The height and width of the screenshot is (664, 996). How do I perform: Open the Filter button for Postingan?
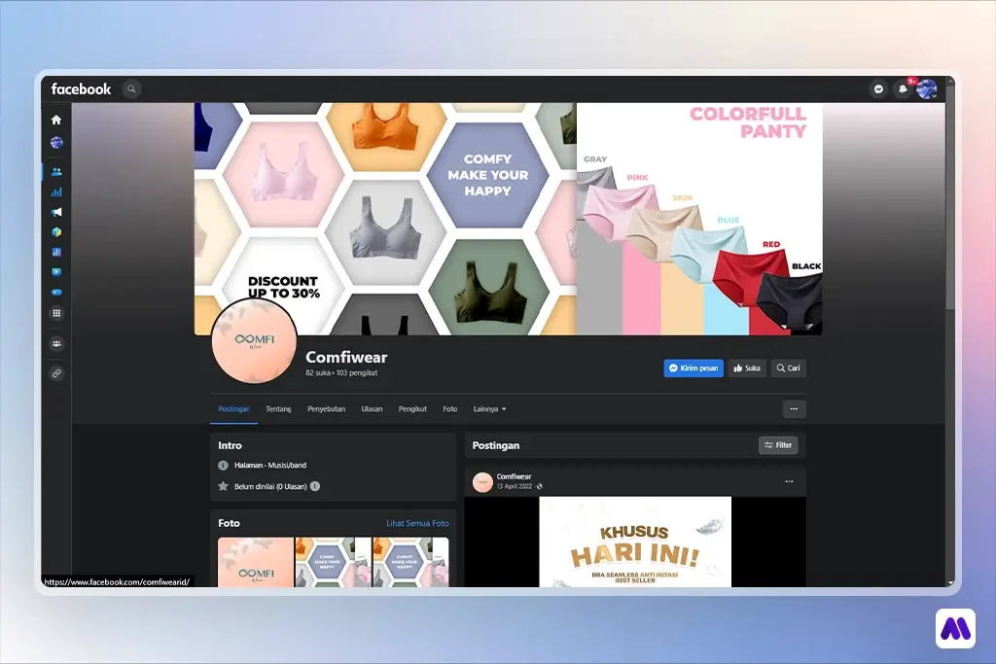pyautogui.click(x=778, y=445)
